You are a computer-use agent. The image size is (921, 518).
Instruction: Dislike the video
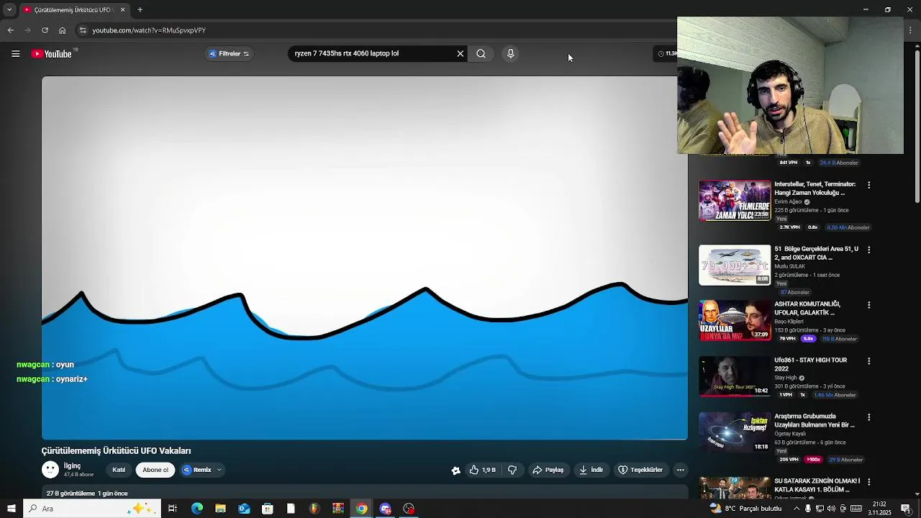point(512,470)
